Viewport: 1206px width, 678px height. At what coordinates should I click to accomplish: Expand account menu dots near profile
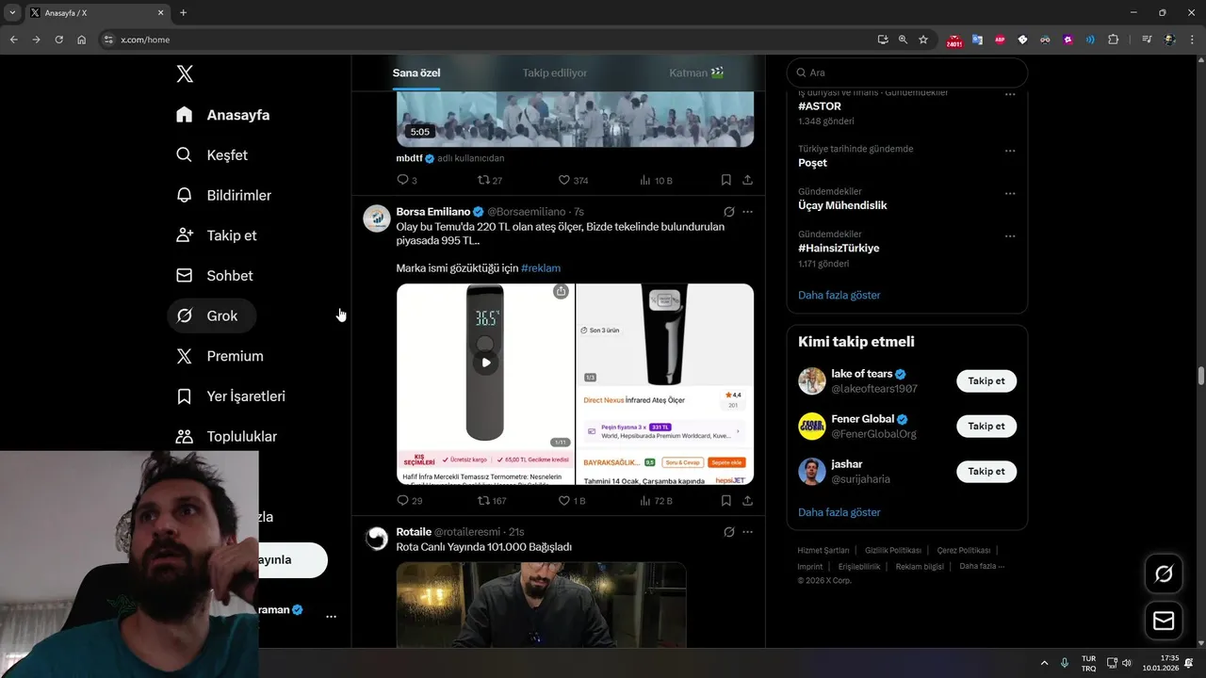331,617
